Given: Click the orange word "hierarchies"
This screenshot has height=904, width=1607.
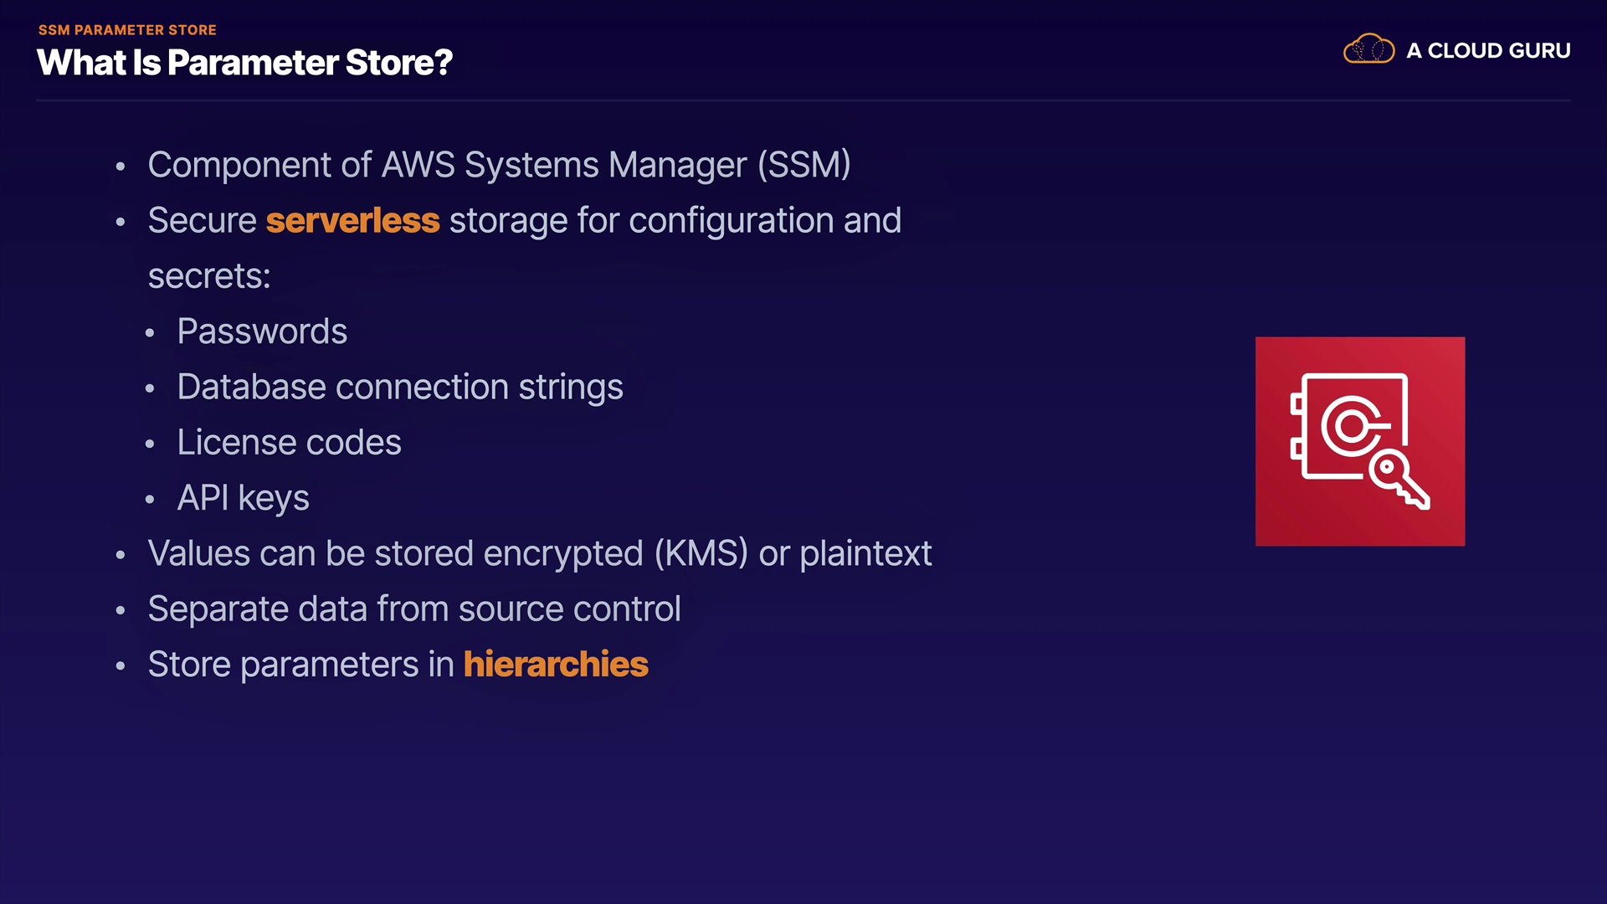Looking at the screenshot, I should [x=556, y=665].
